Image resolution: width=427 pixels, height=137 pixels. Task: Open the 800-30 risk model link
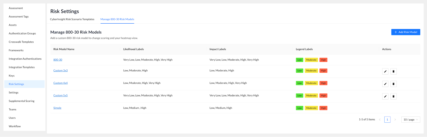(58, 60)
